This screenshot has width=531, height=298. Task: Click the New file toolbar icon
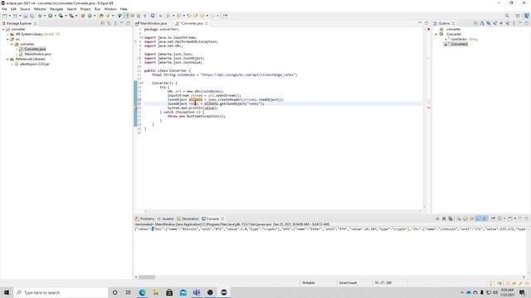(4, 16)
